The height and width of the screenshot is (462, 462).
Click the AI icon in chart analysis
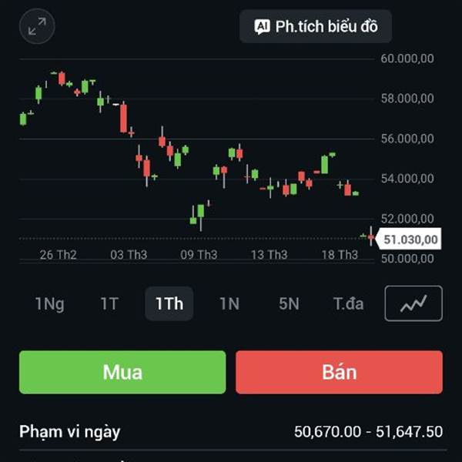click(x=263, y=27)
